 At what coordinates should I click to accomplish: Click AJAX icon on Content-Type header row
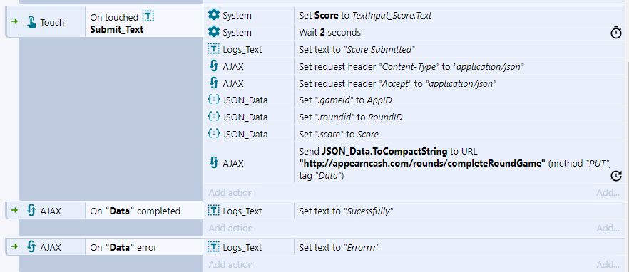214,66
